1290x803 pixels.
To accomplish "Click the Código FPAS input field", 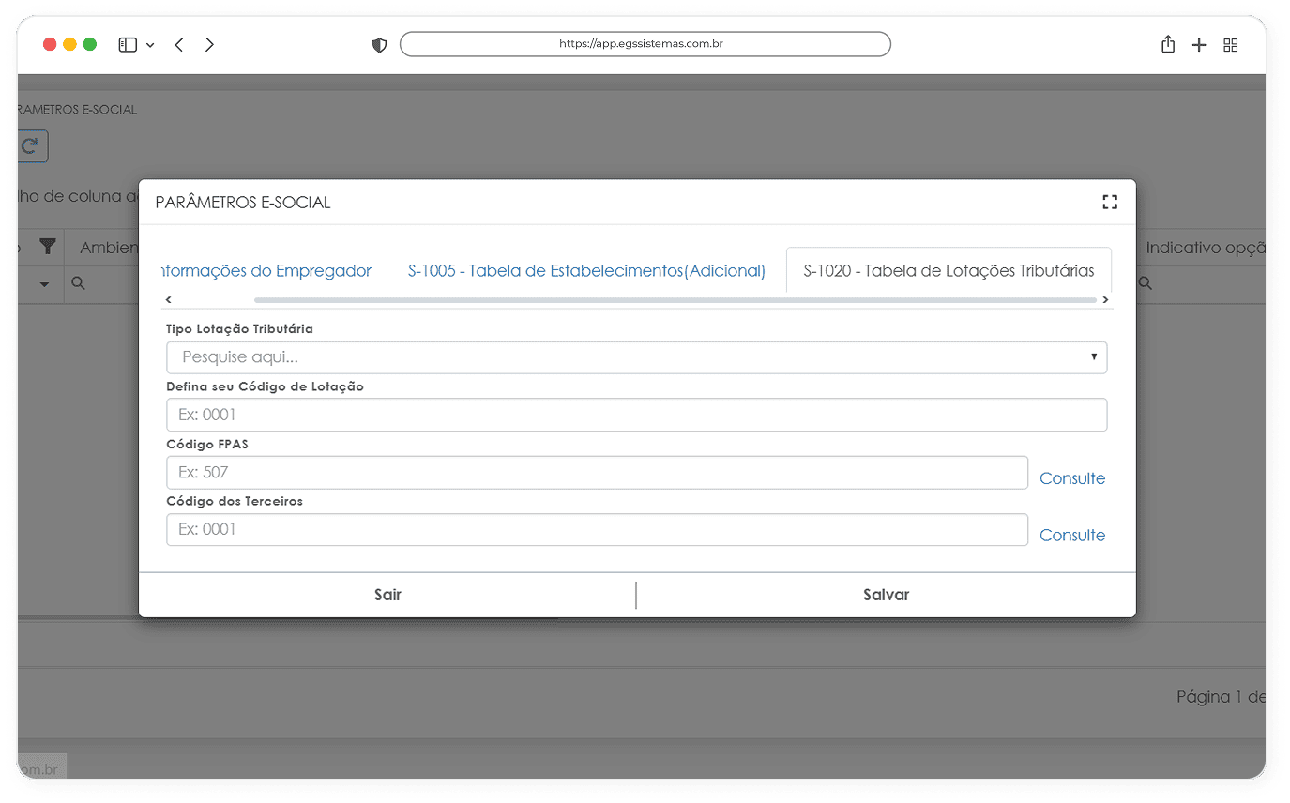I will 597,472.
